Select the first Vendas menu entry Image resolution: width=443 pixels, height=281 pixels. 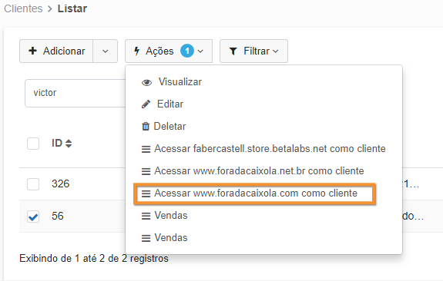pos(164,216)
